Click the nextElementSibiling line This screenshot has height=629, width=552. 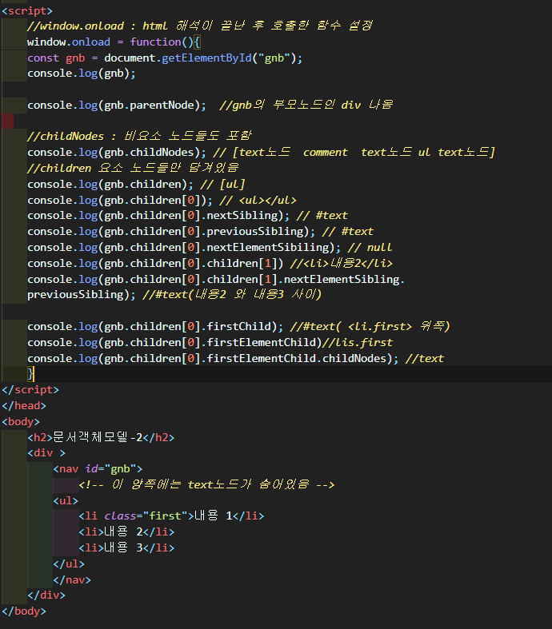[x=210, y=248]
